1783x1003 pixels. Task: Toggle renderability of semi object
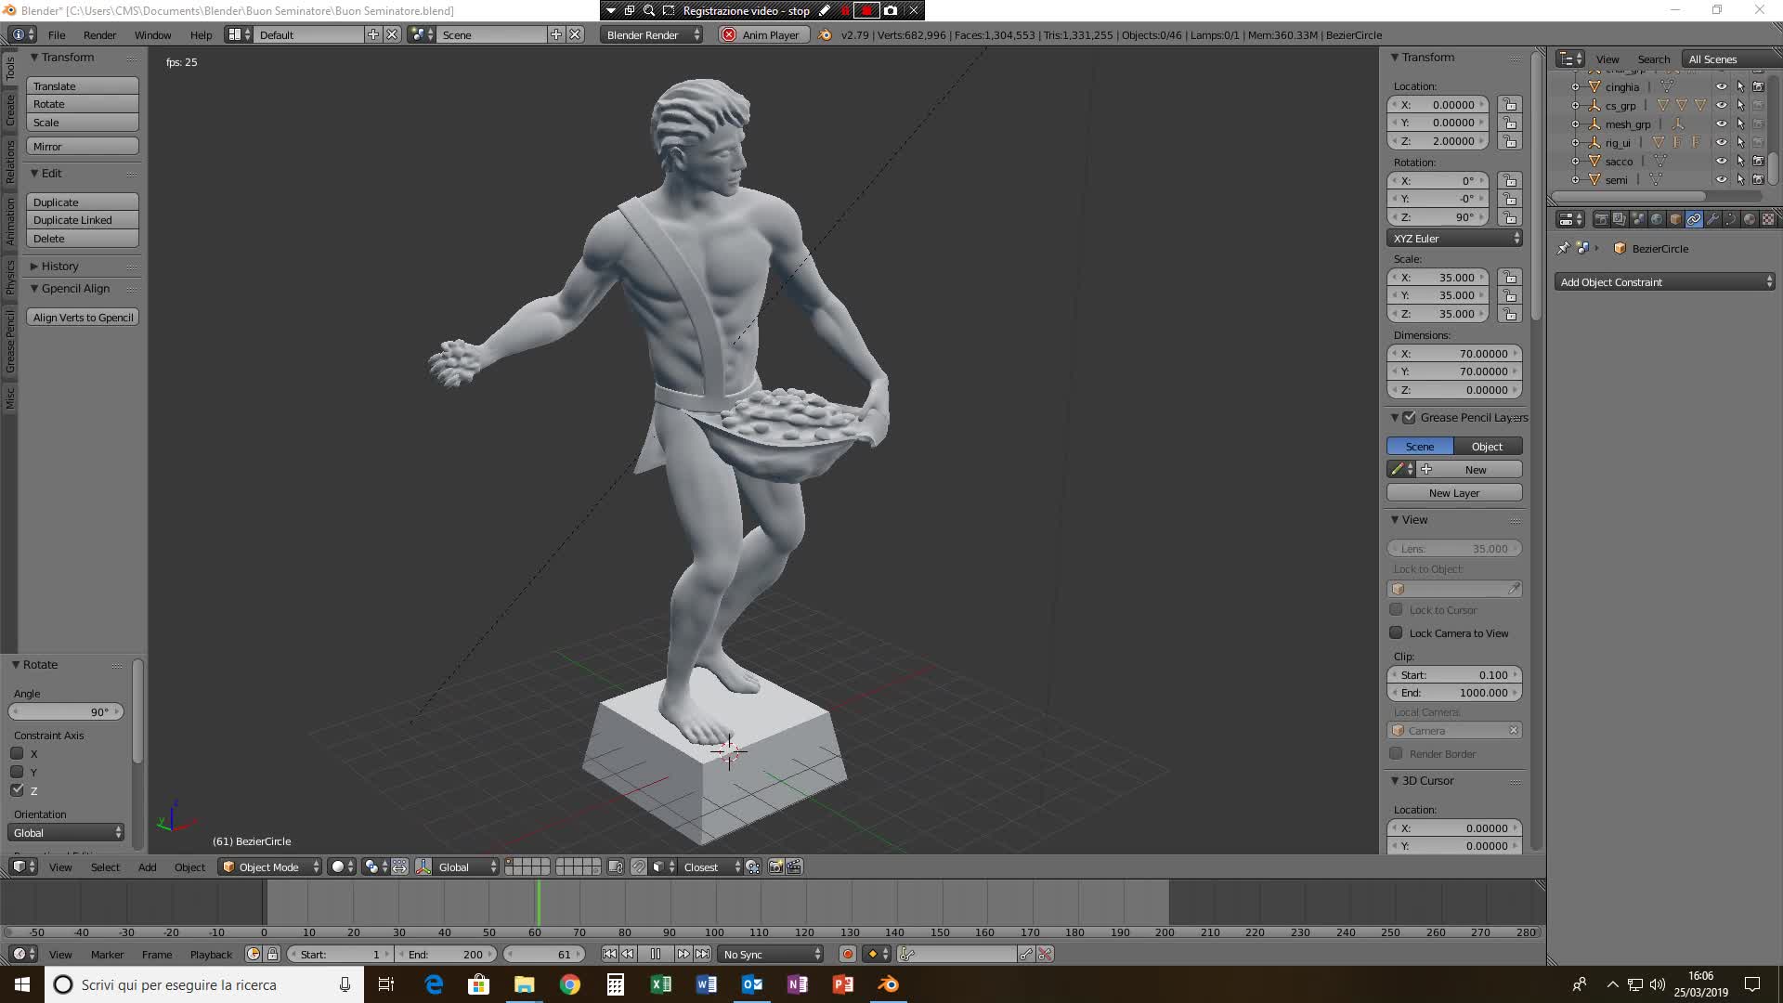click(1758, 179)
